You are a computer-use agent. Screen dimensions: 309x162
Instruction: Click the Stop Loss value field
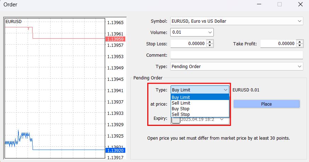[x=188, y=44]
